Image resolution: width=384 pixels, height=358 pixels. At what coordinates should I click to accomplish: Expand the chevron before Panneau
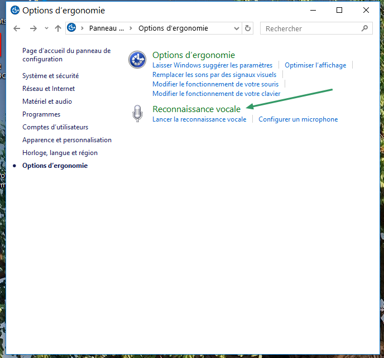coord(82,28)
